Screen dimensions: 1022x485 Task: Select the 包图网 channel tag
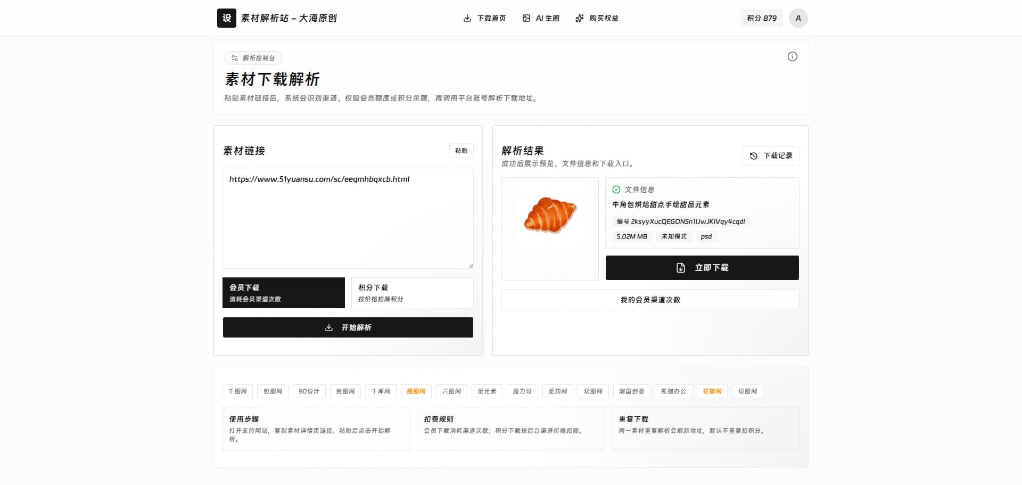tap(273, 391)
